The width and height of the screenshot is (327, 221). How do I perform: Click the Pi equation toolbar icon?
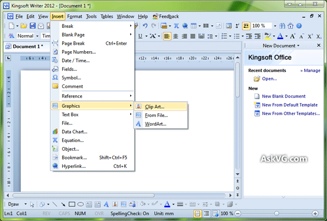[177, 26]
